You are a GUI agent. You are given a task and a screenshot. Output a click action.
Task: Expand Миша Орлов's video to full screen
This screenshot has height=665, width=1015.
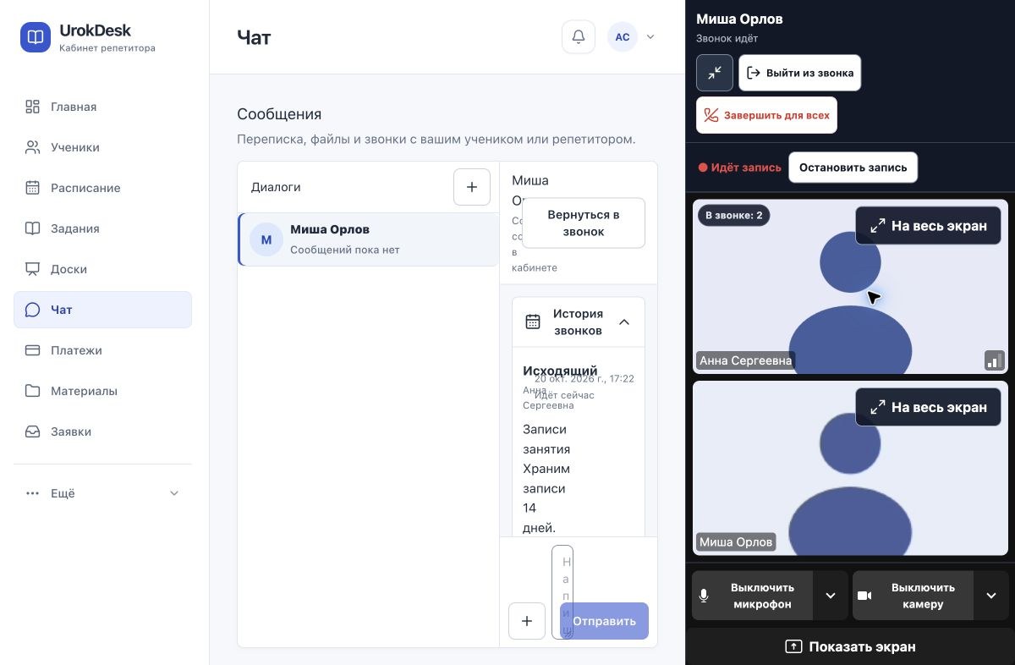[928, 407]
